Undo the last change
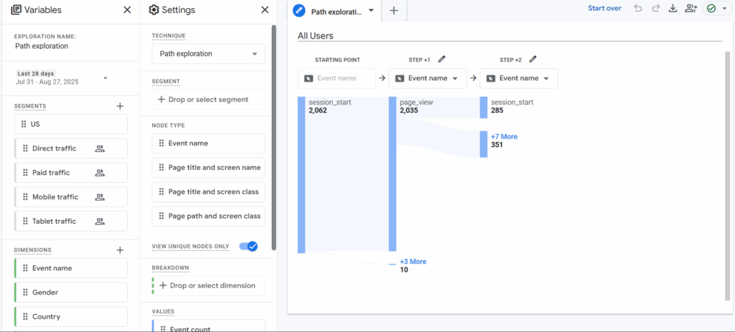This screenshot has width=735, height=332. click(x=638, y=9)
